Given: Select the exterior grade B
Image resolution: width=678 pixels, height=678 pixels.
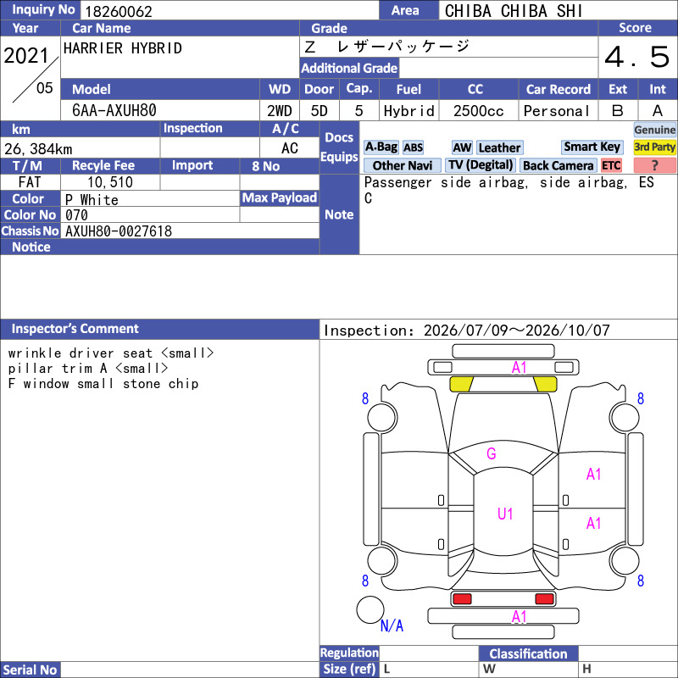Looking at the screenshot, I should pyautogui.click(x=618, y=111).
